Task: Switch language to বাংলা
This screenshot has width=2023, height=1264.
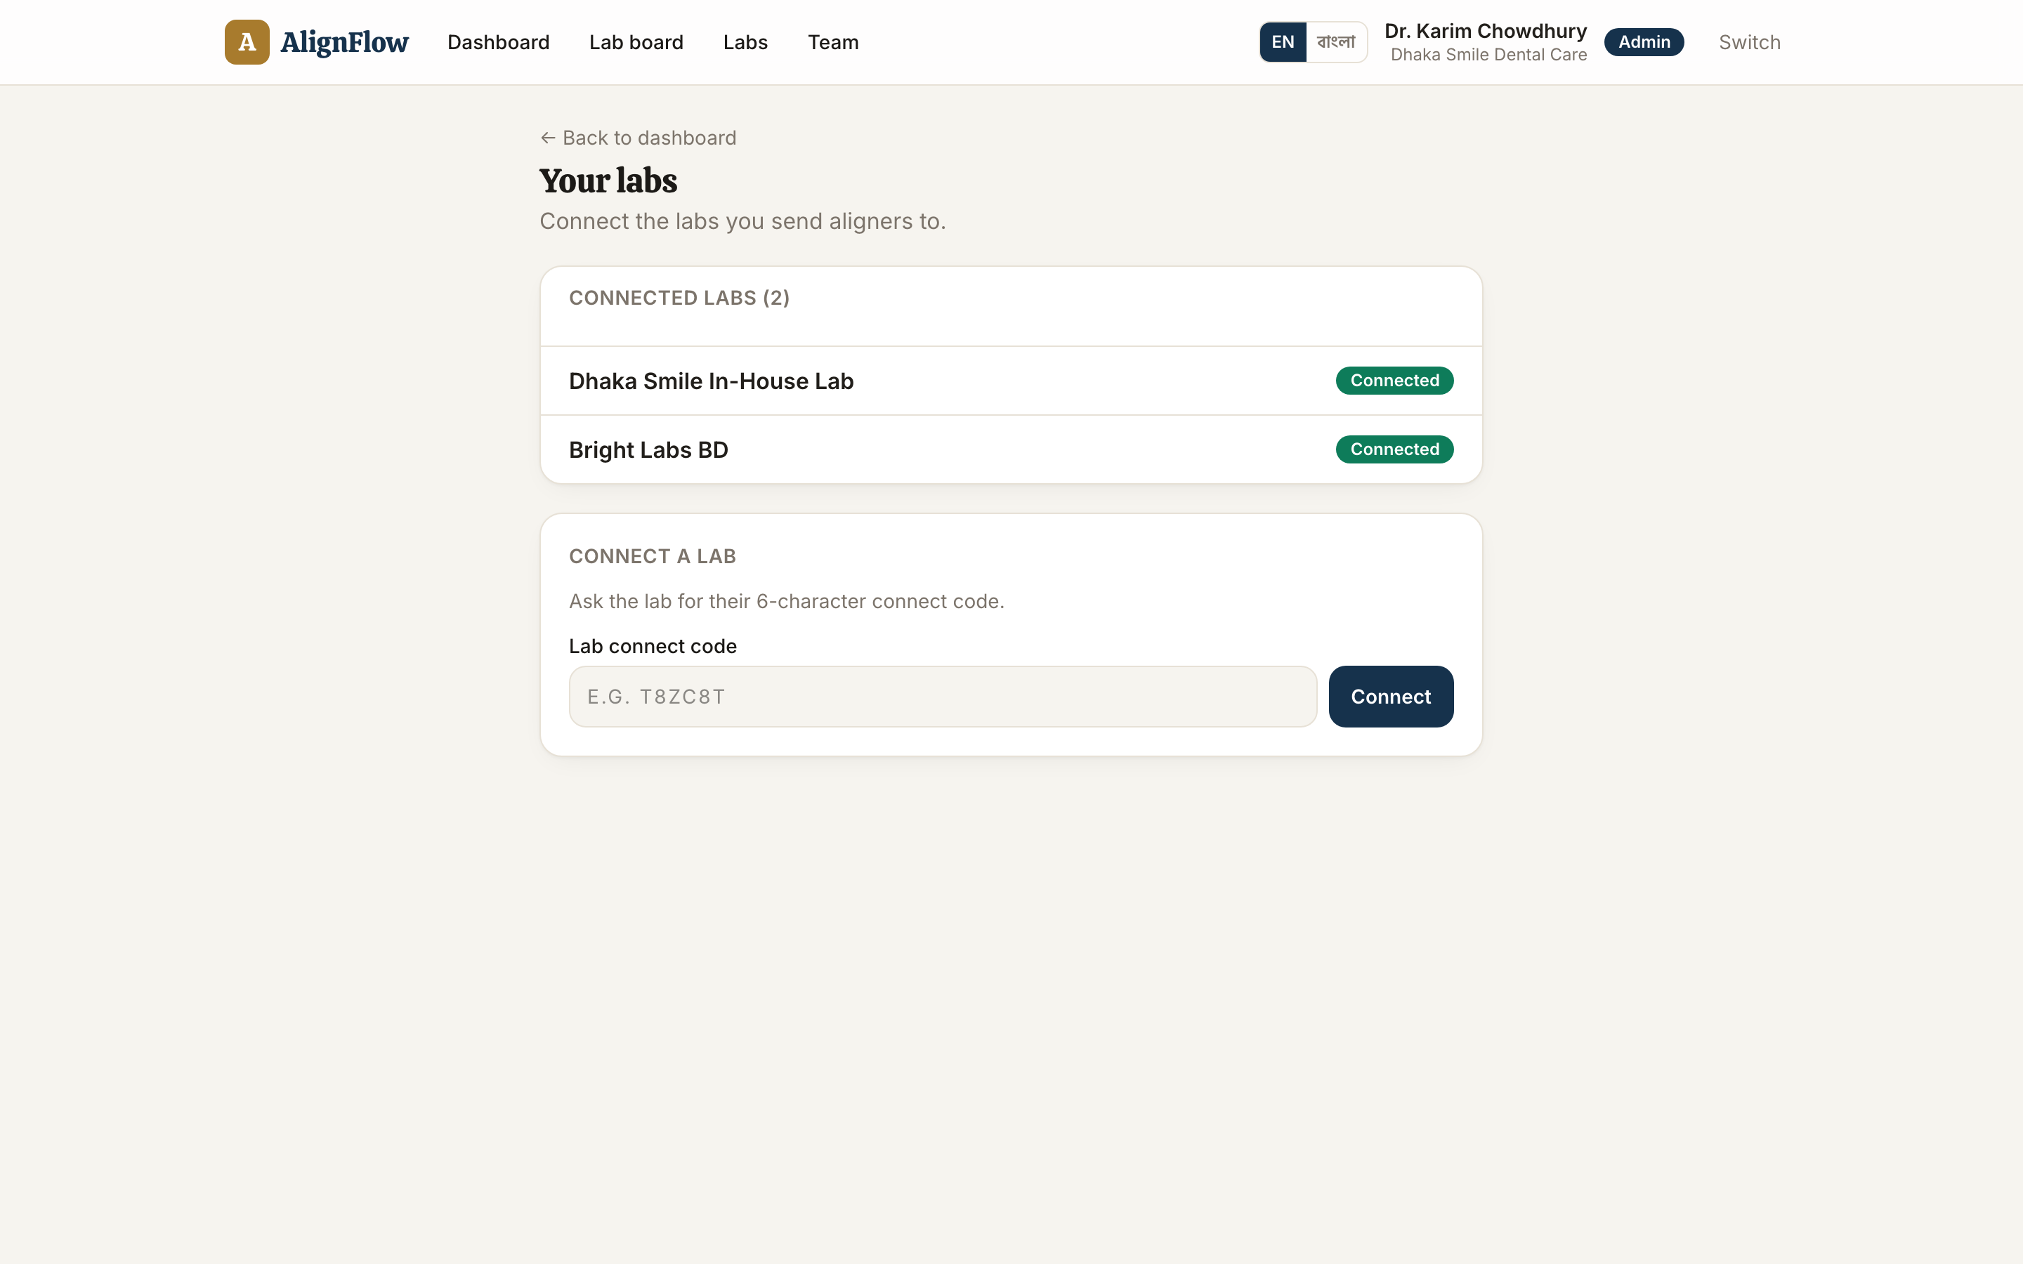Action: (x=1336, y=42)
